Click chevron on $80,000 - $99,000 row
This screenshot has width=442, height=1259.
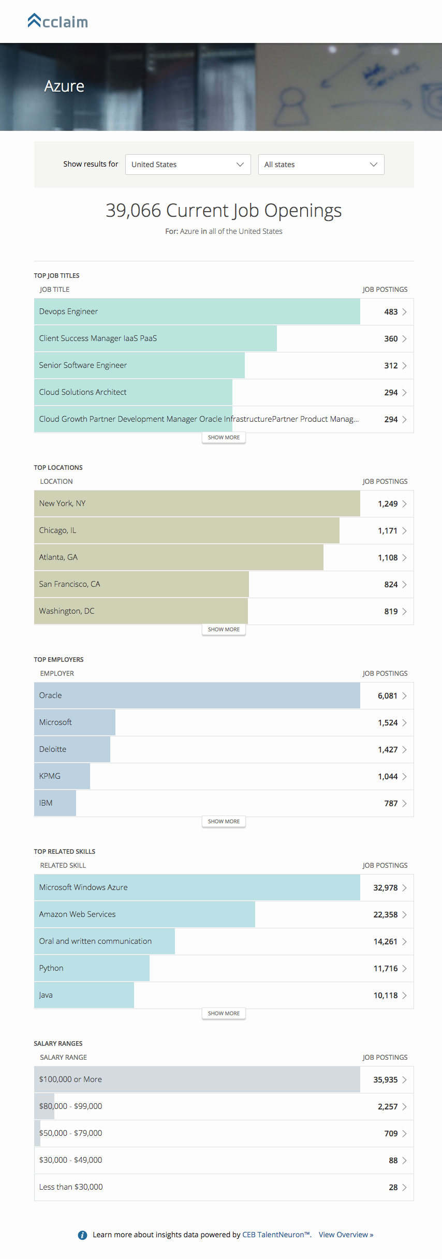pos(404,1107)
